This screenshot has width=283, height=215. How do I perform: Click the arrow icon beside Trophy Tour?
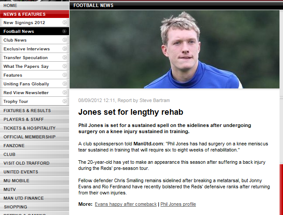tap(64, 101)
